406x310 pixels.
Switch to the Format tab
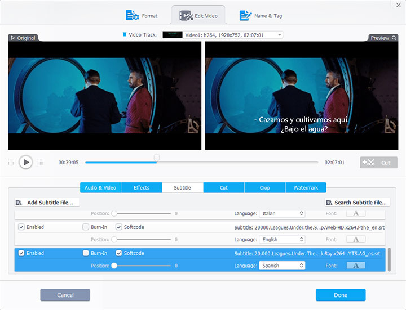point(142,16)
